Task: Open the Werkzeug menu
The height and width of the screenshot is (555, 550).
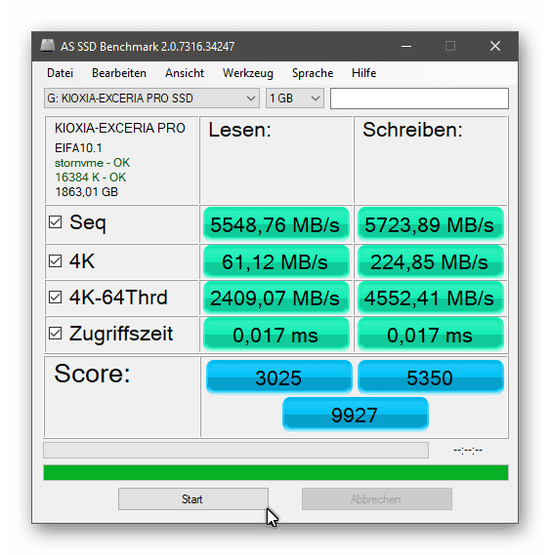Action: click(x=248, y=73)
